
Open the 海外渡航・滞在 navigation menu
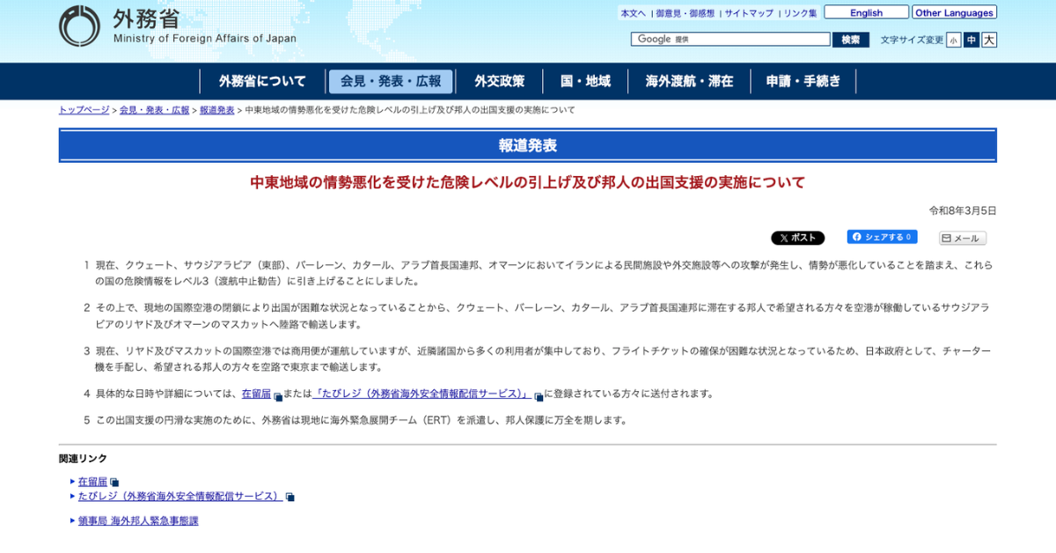pos(689,81)
